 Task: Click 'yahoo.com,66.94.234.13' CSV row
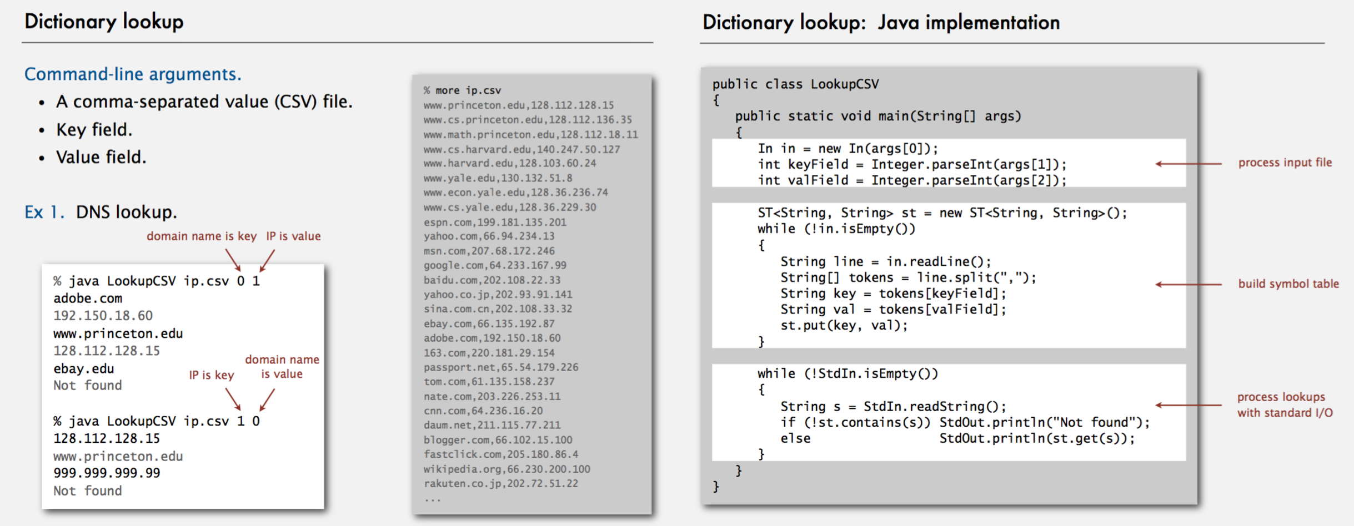[489, 236]
